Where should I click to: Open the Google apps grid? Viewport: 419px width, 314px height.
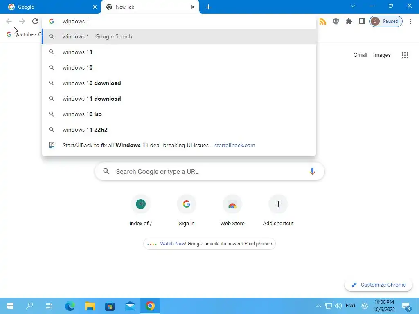click(x=405, y=55)
